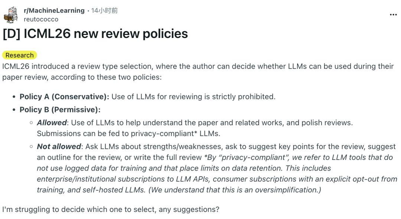
Task: Click the r/MachineLearning subreddit avatar icon
Action: 11,15
